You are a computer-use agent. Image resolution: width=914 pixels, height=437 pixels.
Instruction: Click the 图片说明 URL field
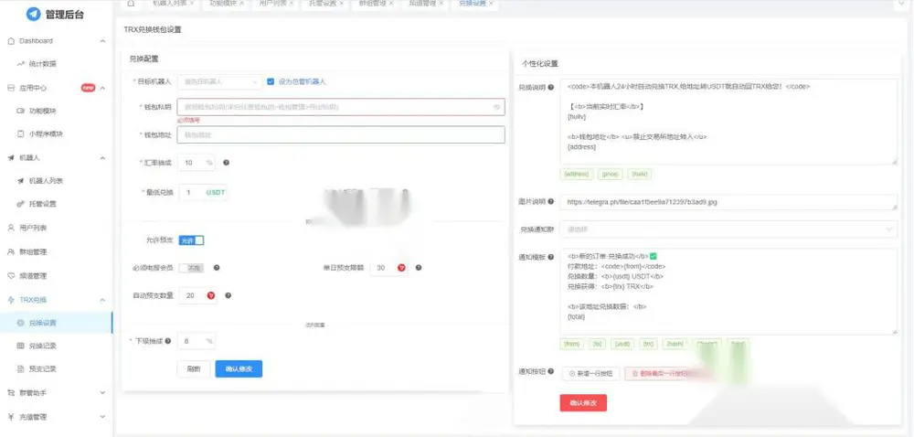pyautogui.click(x=728, y=202)
